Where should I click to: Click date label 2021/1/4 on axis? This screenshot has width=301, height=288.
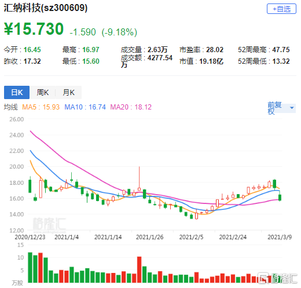point(67,237)
